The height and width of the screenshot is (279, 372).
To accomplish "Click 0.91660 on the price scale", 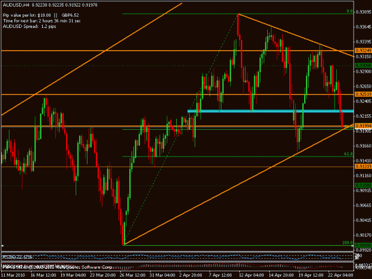I will (x=364, y=146).
